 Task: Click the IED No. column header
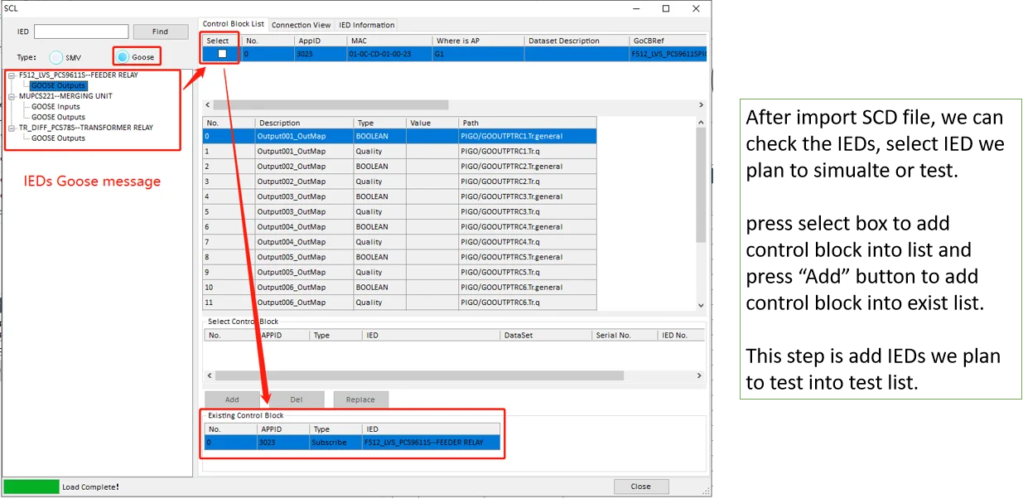[x=681, y=336]
